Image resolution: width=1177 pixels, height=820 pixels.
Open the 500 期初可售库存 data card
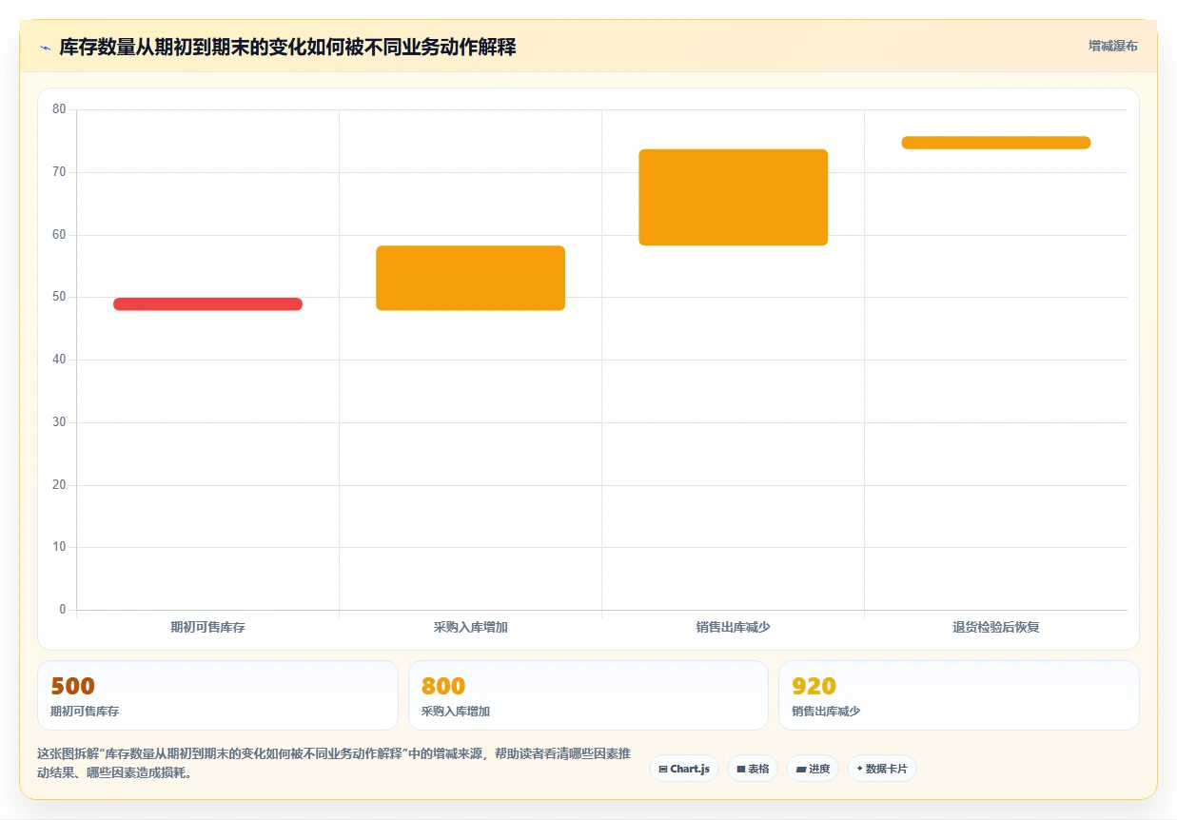(x=217, y=695)
